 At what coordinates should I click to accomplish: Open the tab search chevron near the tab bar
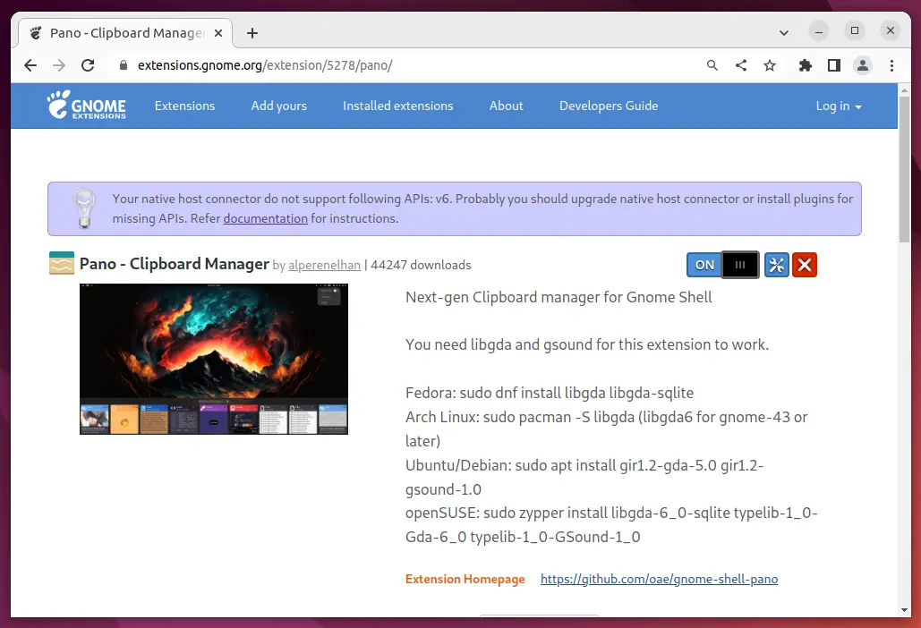pyautogui.click(x=783, y=32)
